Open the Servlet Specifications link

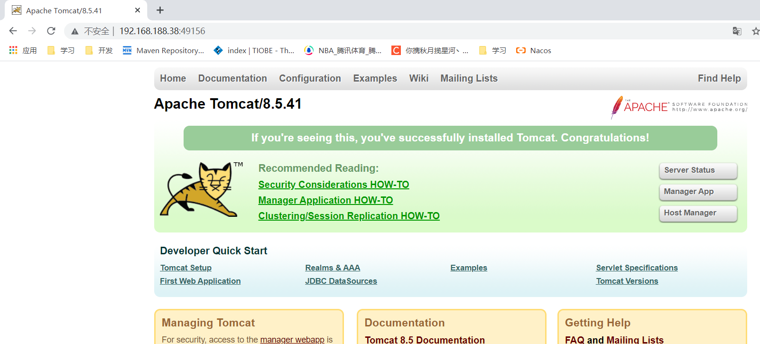(x=637, y=268)
